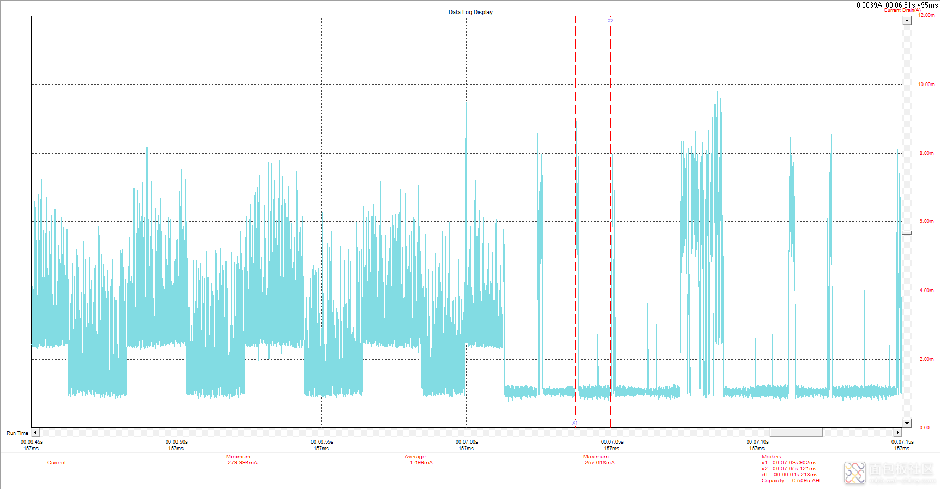The image size is (941, 490).
Task: Click the x2 marker time 00:07:05s 121ms
Action: point(795,469)
